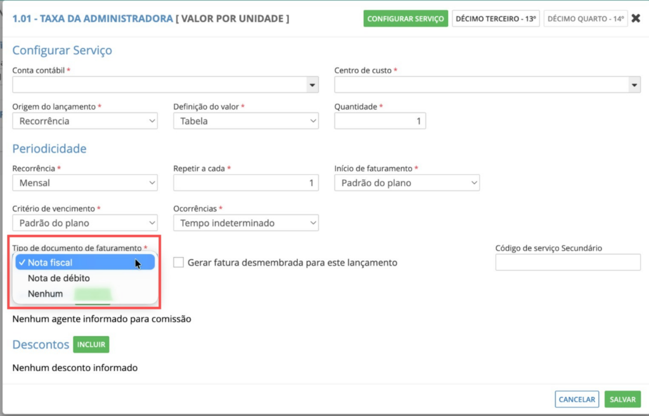649x416 pixels.
Task: Choose Nota de débito option
Action: [x=59, y=278]
